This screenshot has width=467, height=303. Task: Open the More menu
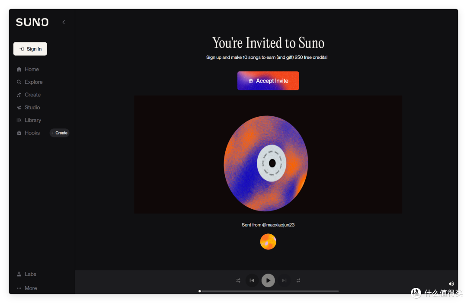pos(31,288)
